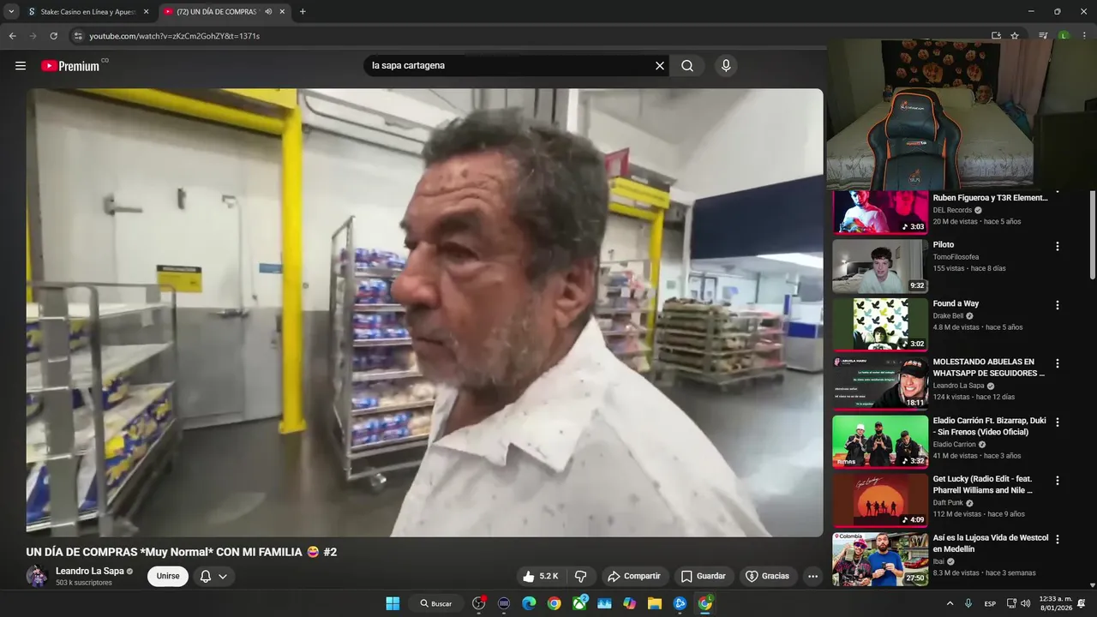Open Chrome media controls icon
Screen dimensions: 1097x617
(1043, 36)
